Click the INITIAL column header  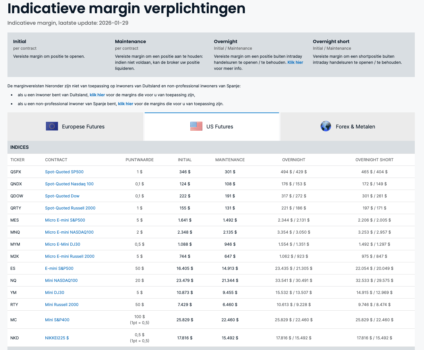click(185, 160)
